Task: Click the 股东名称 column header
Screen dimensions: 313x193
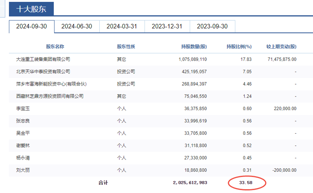Action: click(x=55, y=47)
